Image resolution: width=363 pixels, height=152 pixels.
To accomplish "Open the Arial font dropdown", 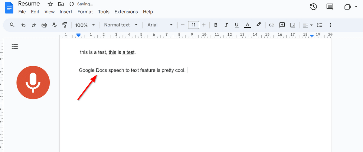I will point(160,25).
